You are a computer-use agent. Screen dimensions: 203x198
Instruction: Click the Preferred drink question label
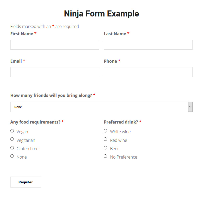coord(121,122)
